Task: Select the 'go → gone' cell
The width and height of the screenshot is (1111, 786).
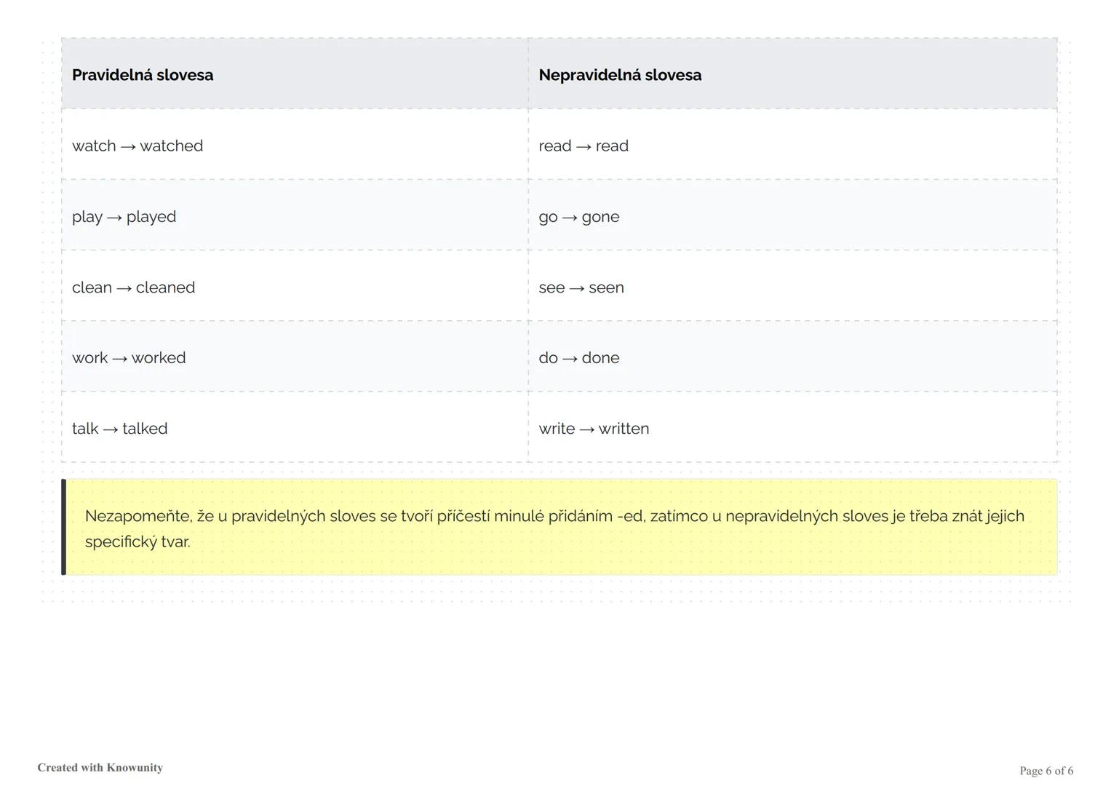Action: (579, 217)
